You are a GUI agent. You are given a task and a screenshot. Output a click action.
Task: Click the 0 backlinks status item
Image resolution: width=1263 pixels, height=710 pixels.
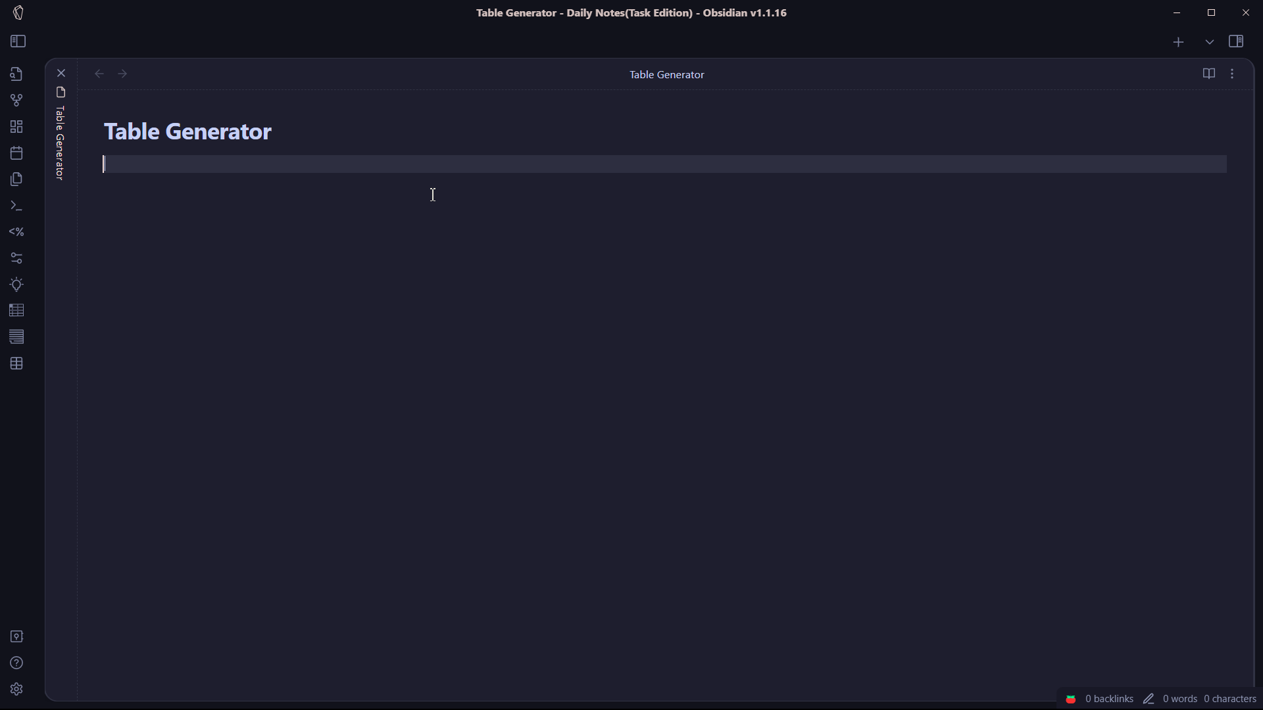click(1108, 699)
